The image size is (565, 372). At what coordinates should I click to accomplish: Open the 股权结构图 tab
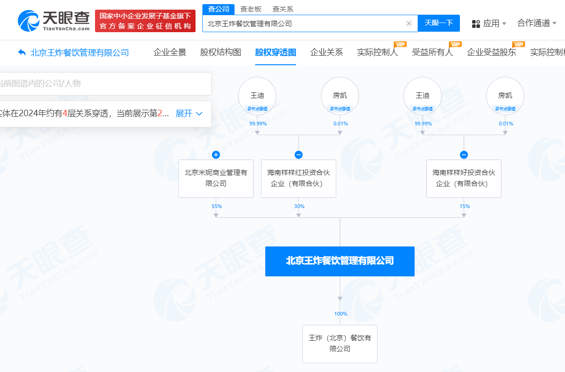click(220, 53)
